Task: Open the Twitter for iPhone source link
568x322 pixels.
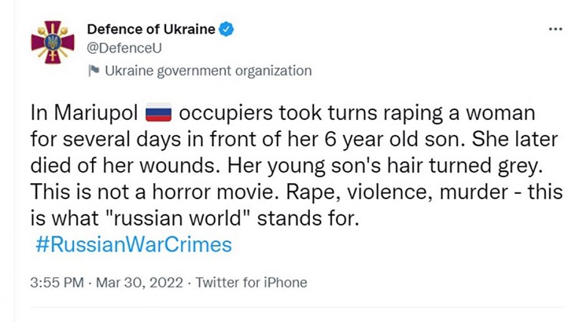Action: 251,283
